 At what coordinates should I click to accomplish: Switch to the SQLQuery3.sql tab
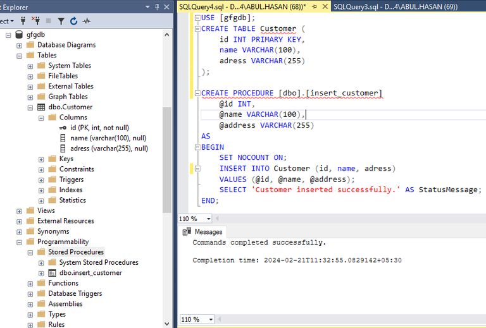click(396, 6)
